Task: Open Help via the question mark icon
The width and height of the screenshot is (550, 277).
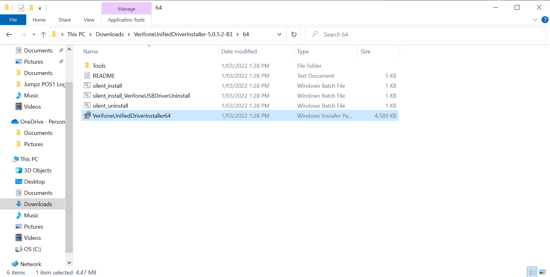Action: 545,20
